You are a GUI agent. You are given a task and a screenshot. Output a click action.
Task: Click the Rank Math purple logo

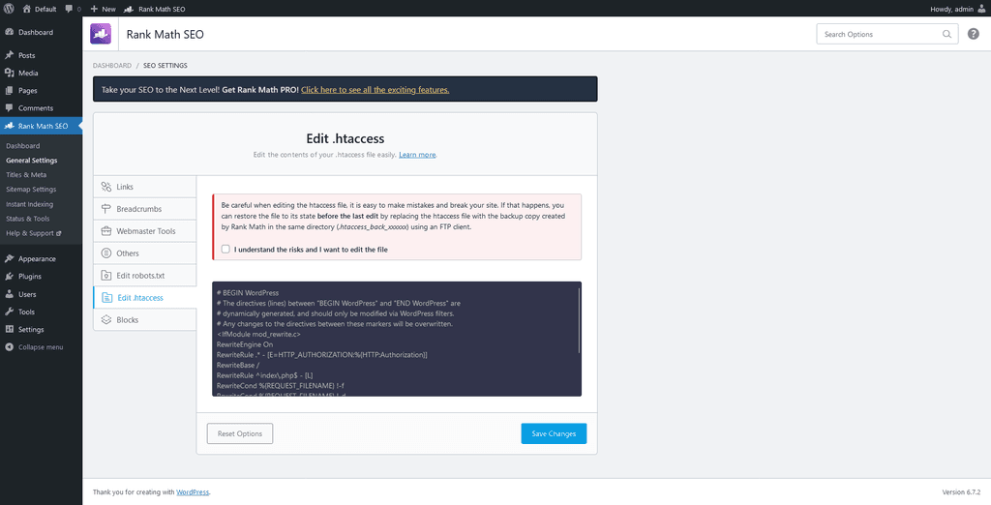[101, 34]
